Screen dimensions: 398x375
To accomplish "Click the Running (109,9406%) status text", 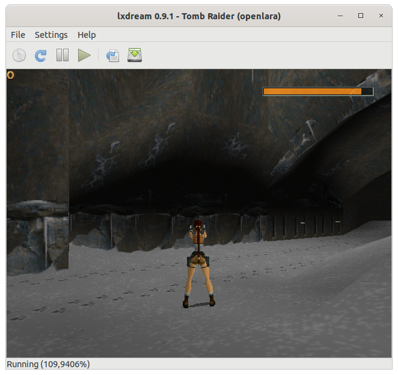I will [x=48, y=364].
